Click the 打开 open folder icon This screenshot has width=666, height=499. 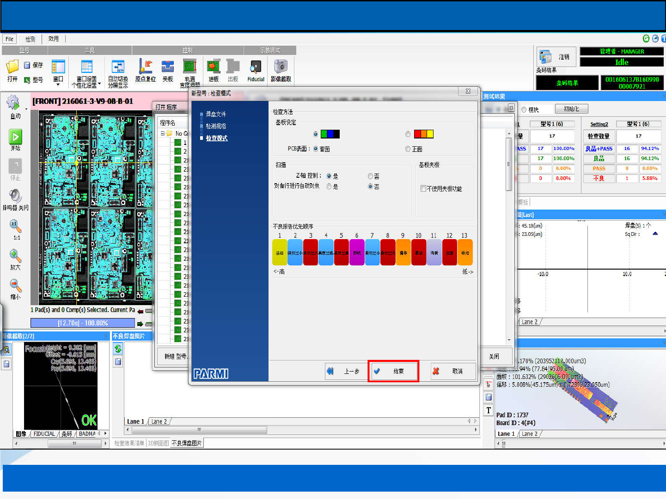(x=12, y=67)
